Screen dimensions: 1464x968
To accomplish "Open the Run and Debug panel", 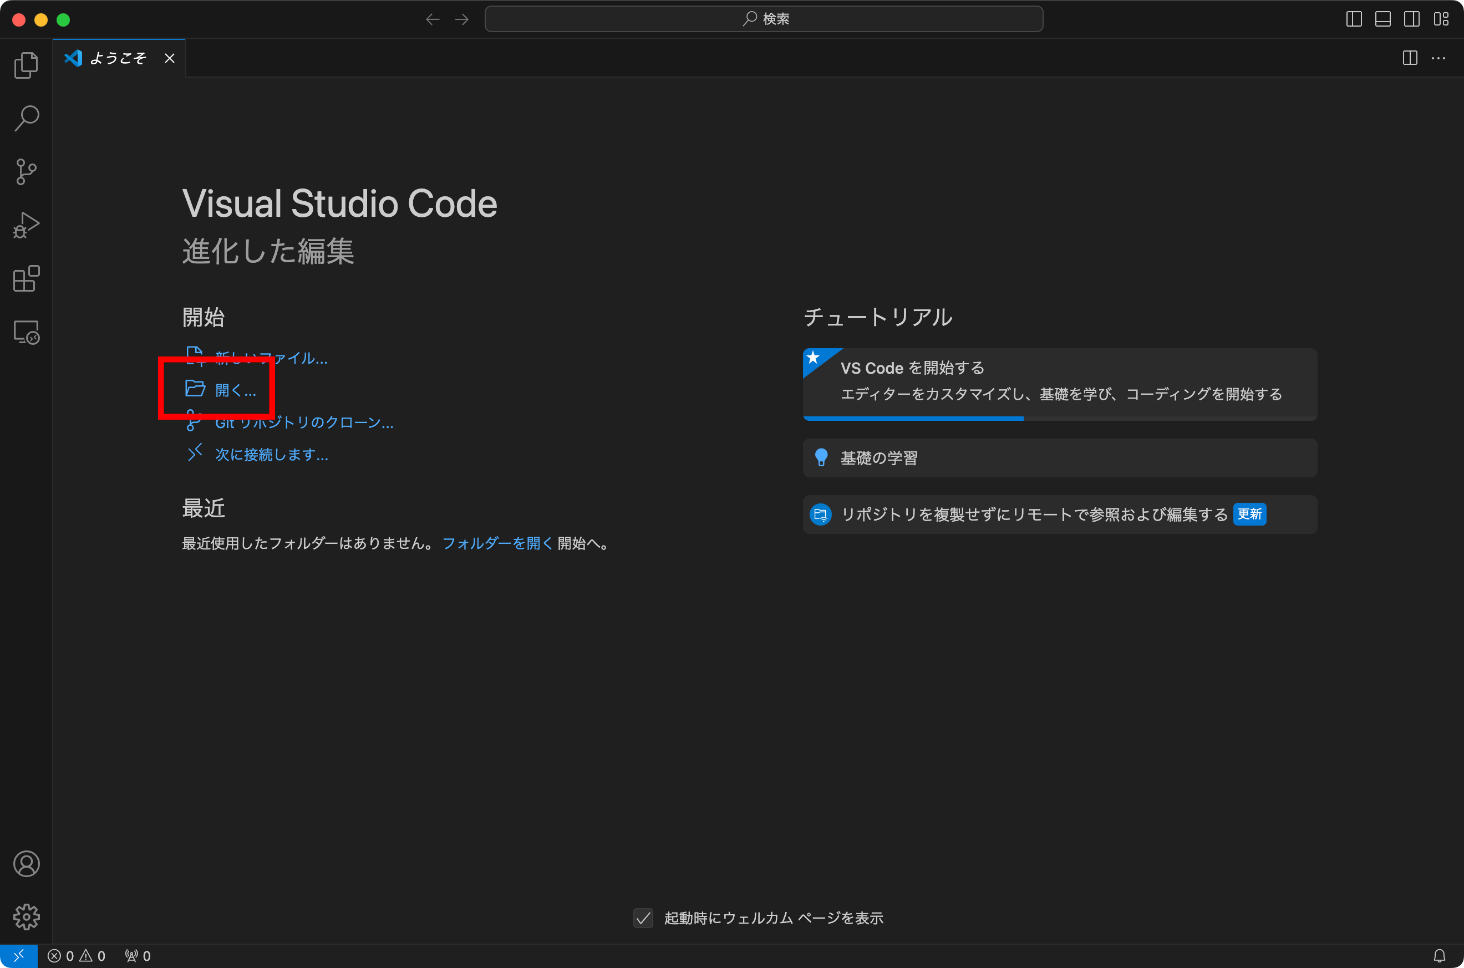I will [26, 225].
